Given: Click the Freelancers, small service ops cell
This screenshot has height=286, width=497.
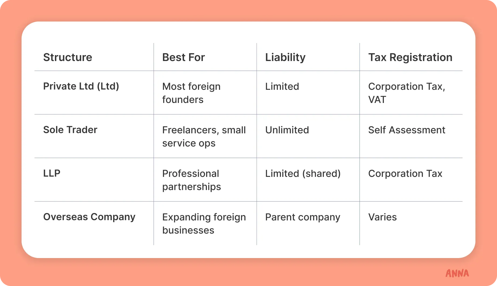Looking at the screenshot, I should (x=204, y=137).
